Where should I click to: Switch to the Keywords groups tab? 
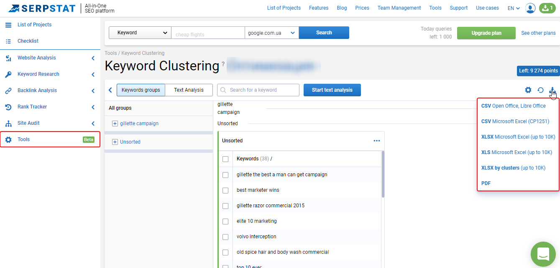click(x=141, y=90)
